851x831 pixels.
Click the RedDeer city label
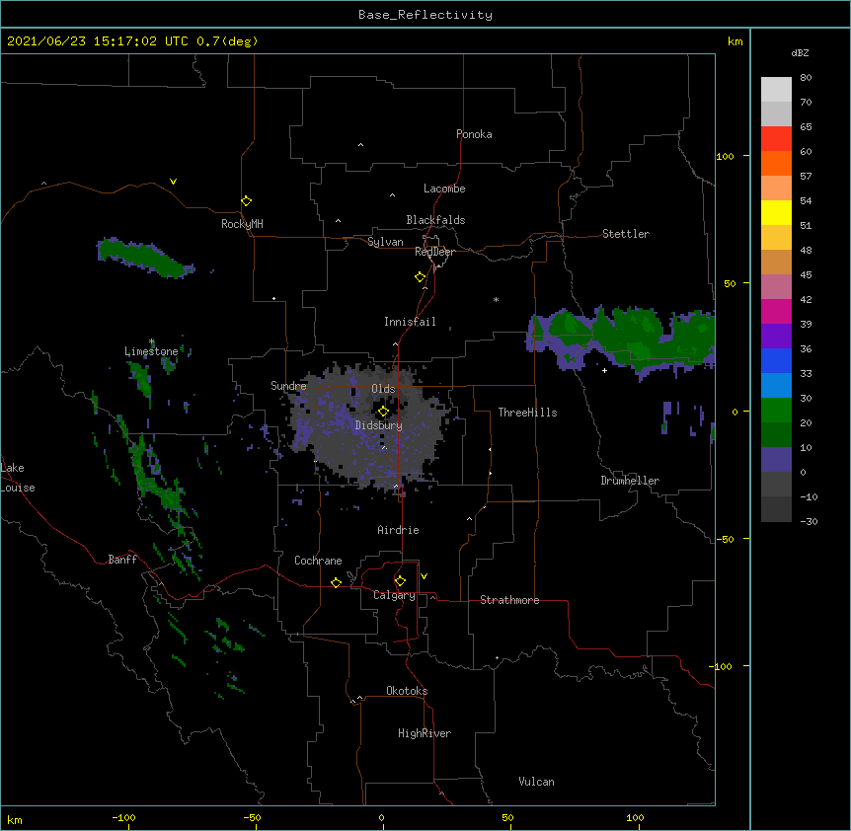click(x=434, y=252)
